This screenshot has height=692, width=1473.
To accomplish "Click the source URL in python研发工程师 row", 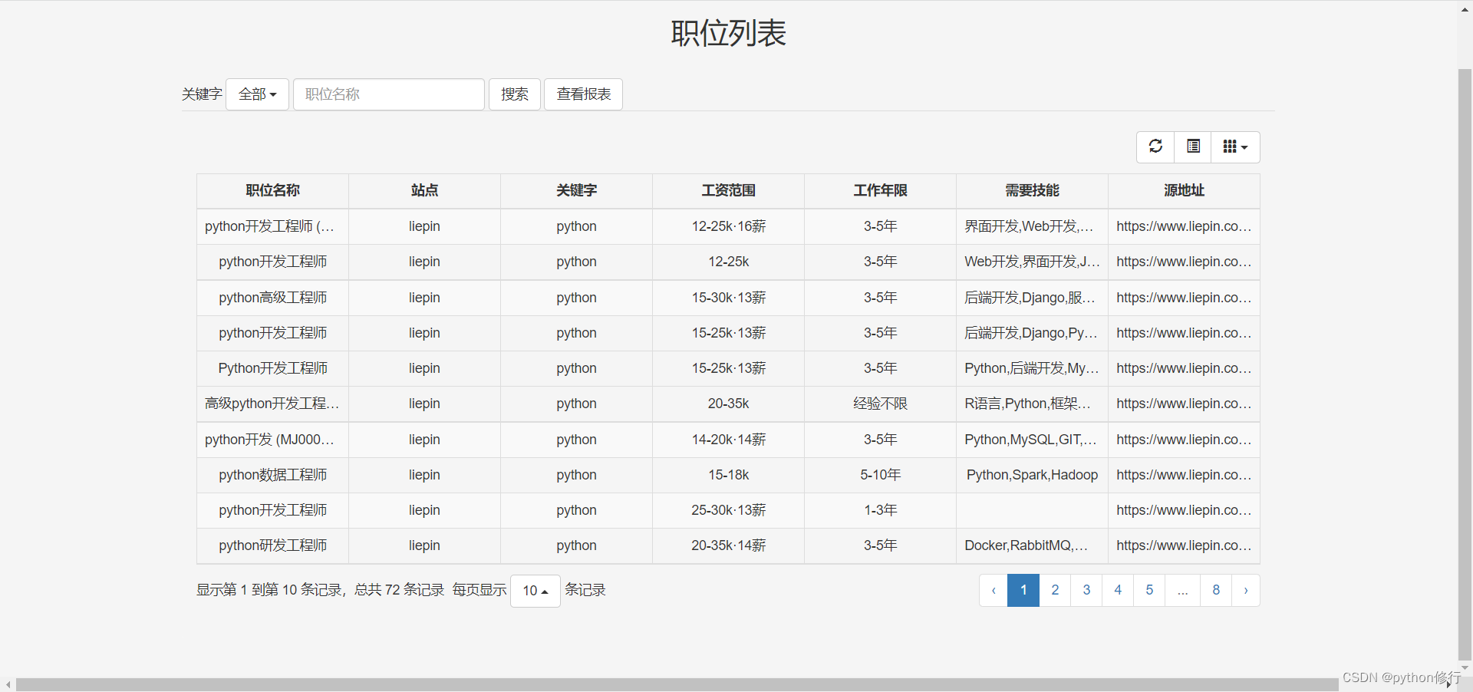I will pyautogui.click(x=1184, y=545).
